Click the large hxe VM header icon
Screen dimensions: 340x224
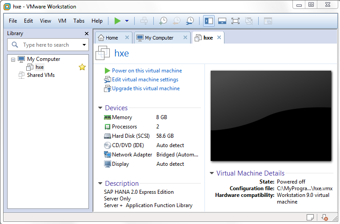click(x=103, y=53)
